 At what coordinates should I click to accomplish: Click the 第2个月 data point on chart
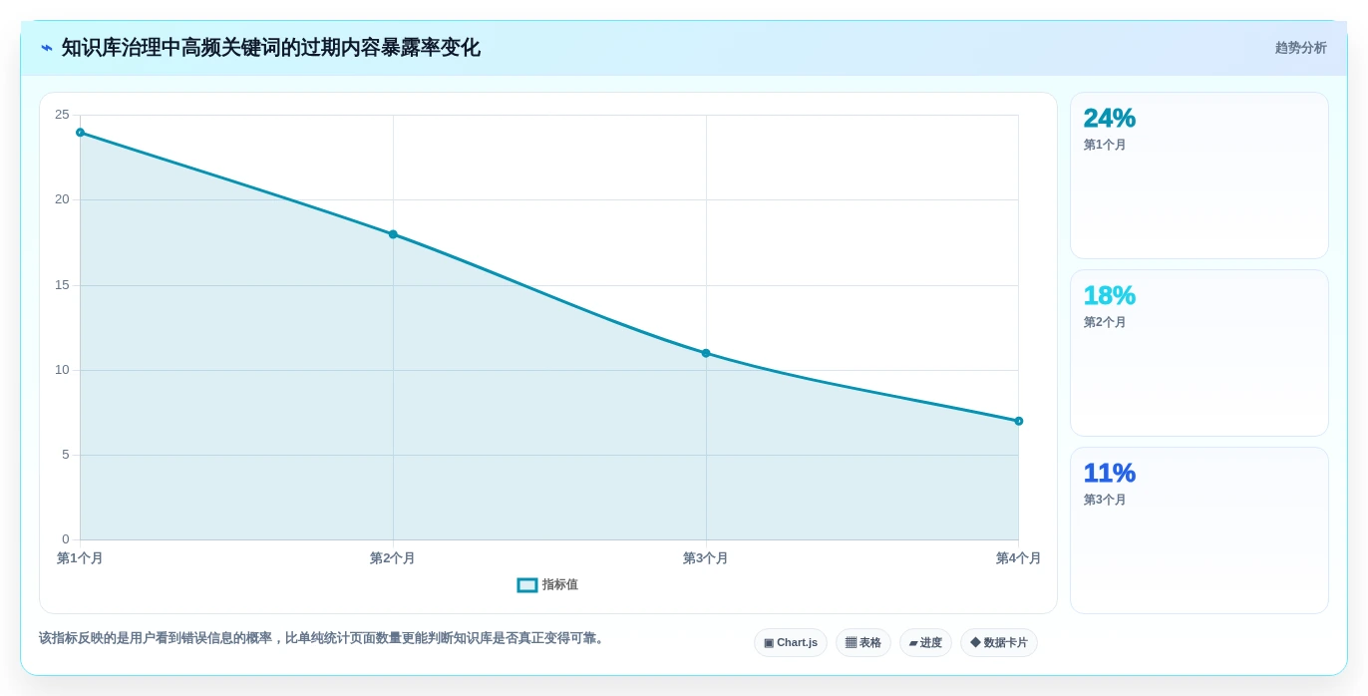(393, 234)
